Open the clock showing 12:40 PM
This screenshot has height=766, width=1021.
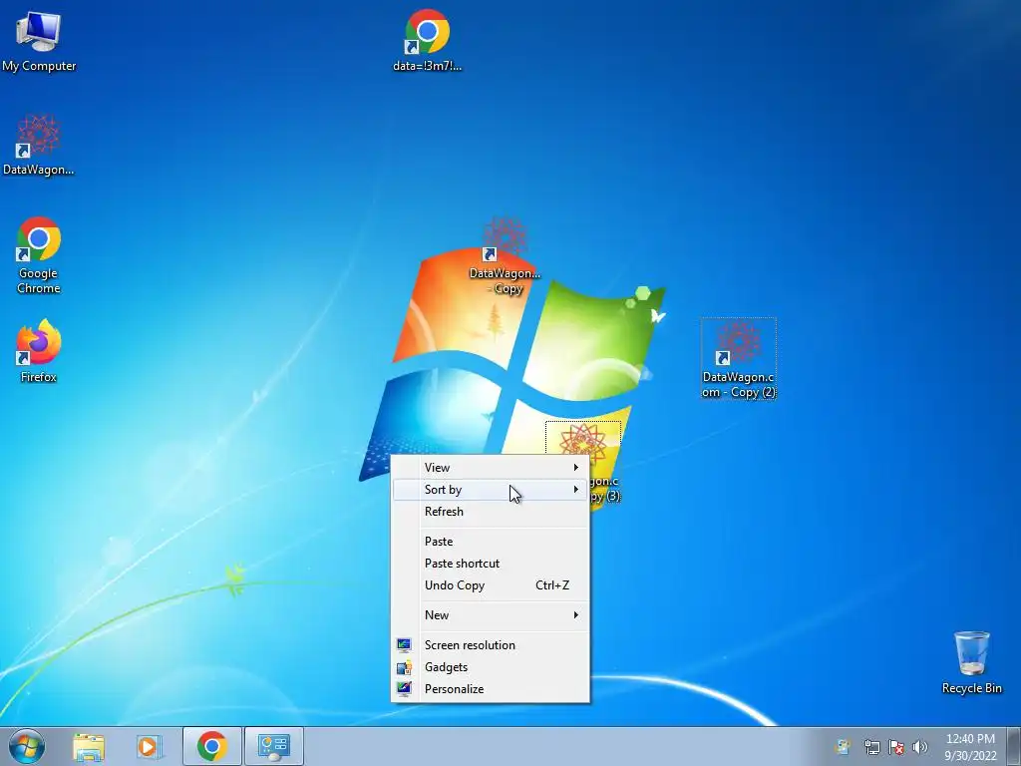pyautogui.click(x=970, y=739)
